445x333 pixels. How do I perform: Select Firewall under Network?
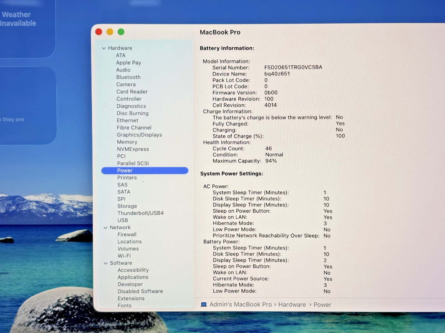[127, 234]
